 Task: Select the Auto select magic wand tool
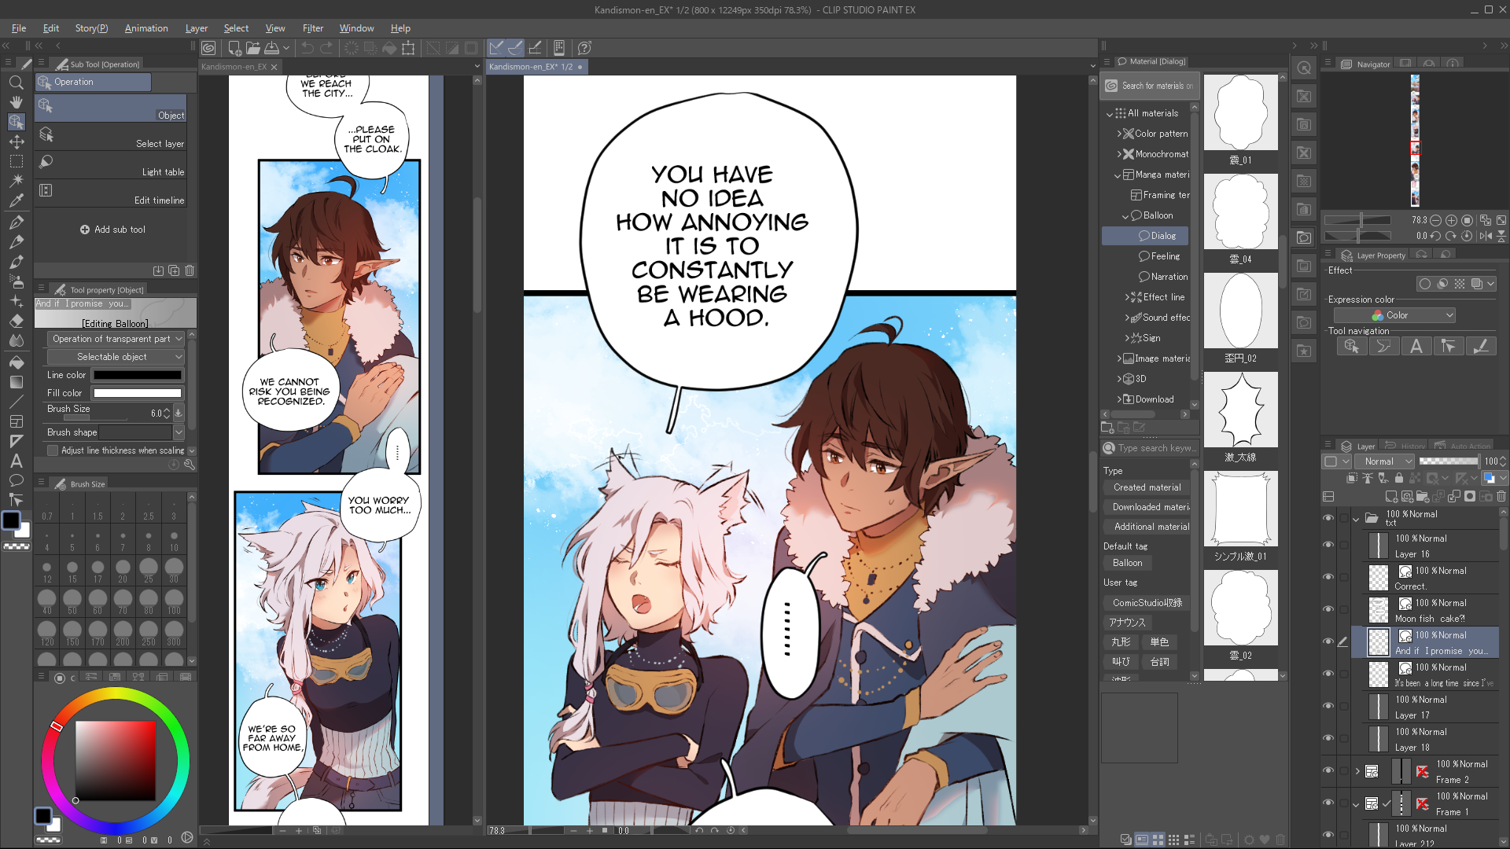[16, 180]
